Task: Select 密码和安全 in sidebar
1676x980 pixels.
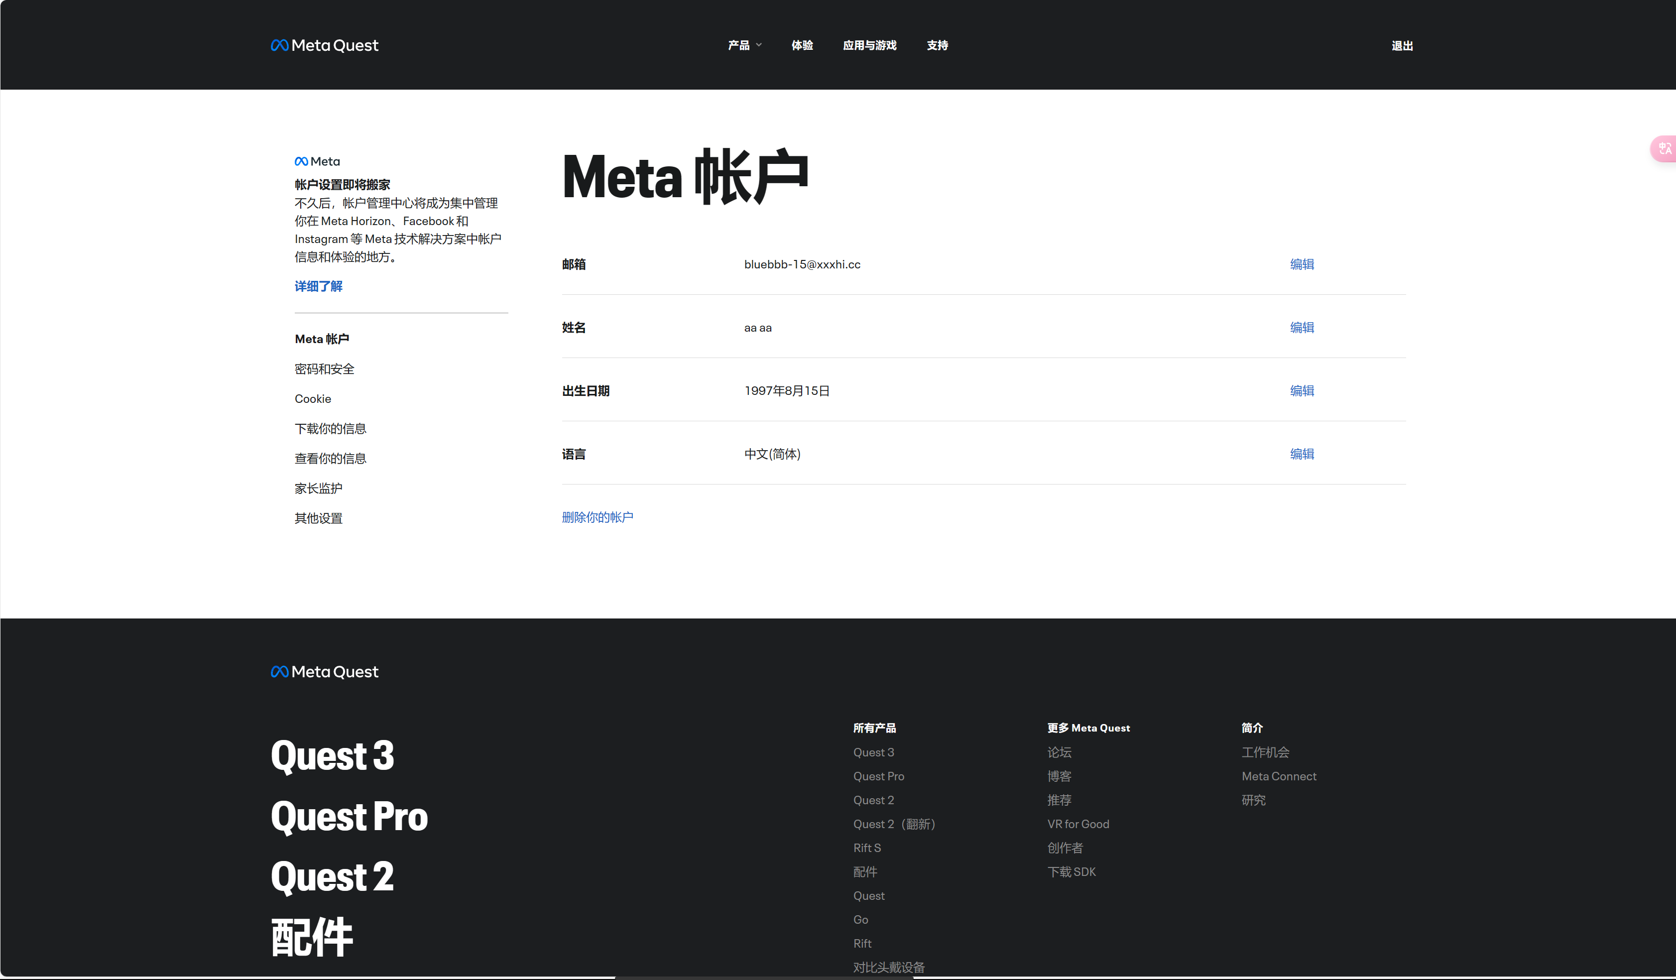Action: coord(325,368)
